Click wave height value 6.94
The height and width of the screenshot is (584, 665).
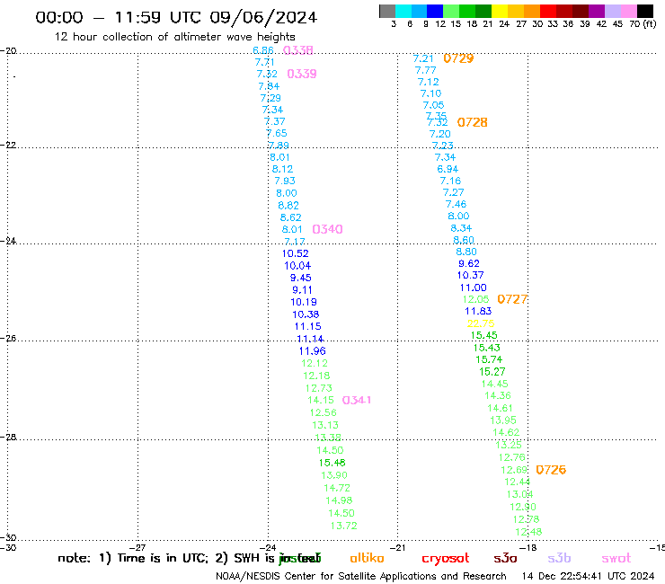(448, 169)
